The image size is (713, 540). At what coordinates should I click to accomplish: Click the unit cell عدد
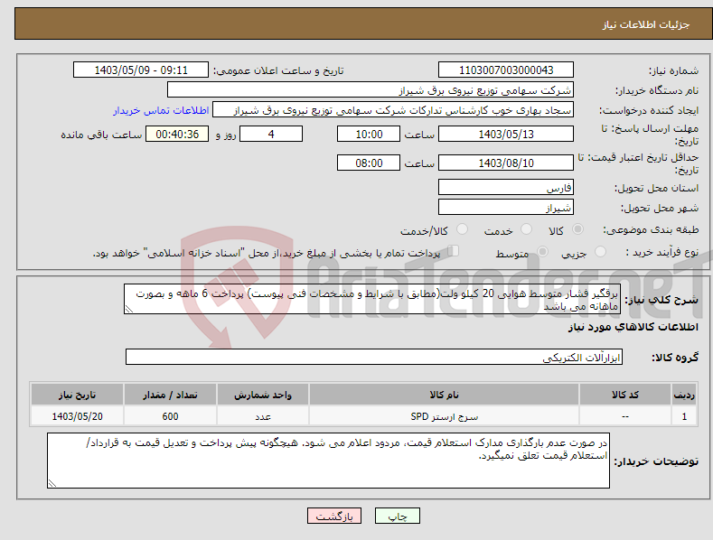pyautogui.click(x=263, y=416)
